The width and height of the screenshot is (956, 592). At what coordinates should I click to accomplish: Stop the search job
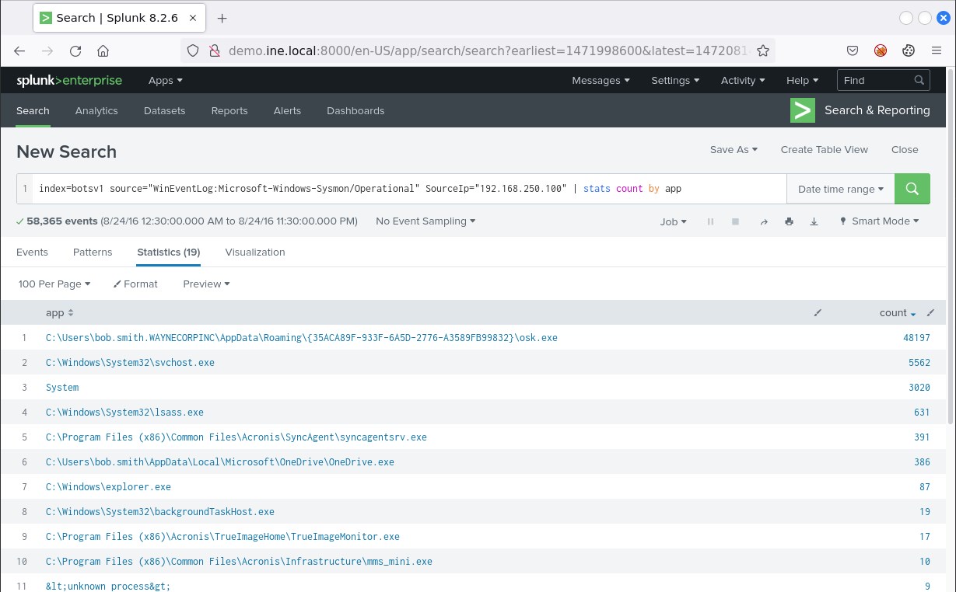735,221
